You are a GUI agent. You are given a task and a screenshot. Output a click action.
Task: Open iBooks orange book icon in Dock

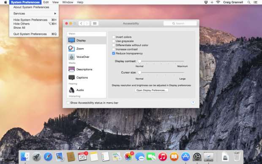174,157
